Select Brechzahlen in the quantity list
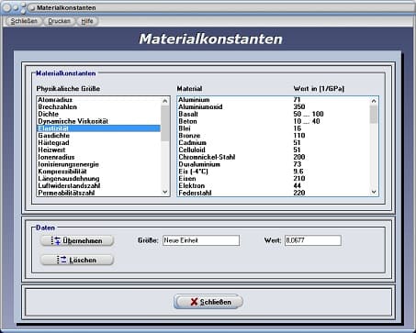This screenshot has height=333, width=416. [x=98, y=106]
